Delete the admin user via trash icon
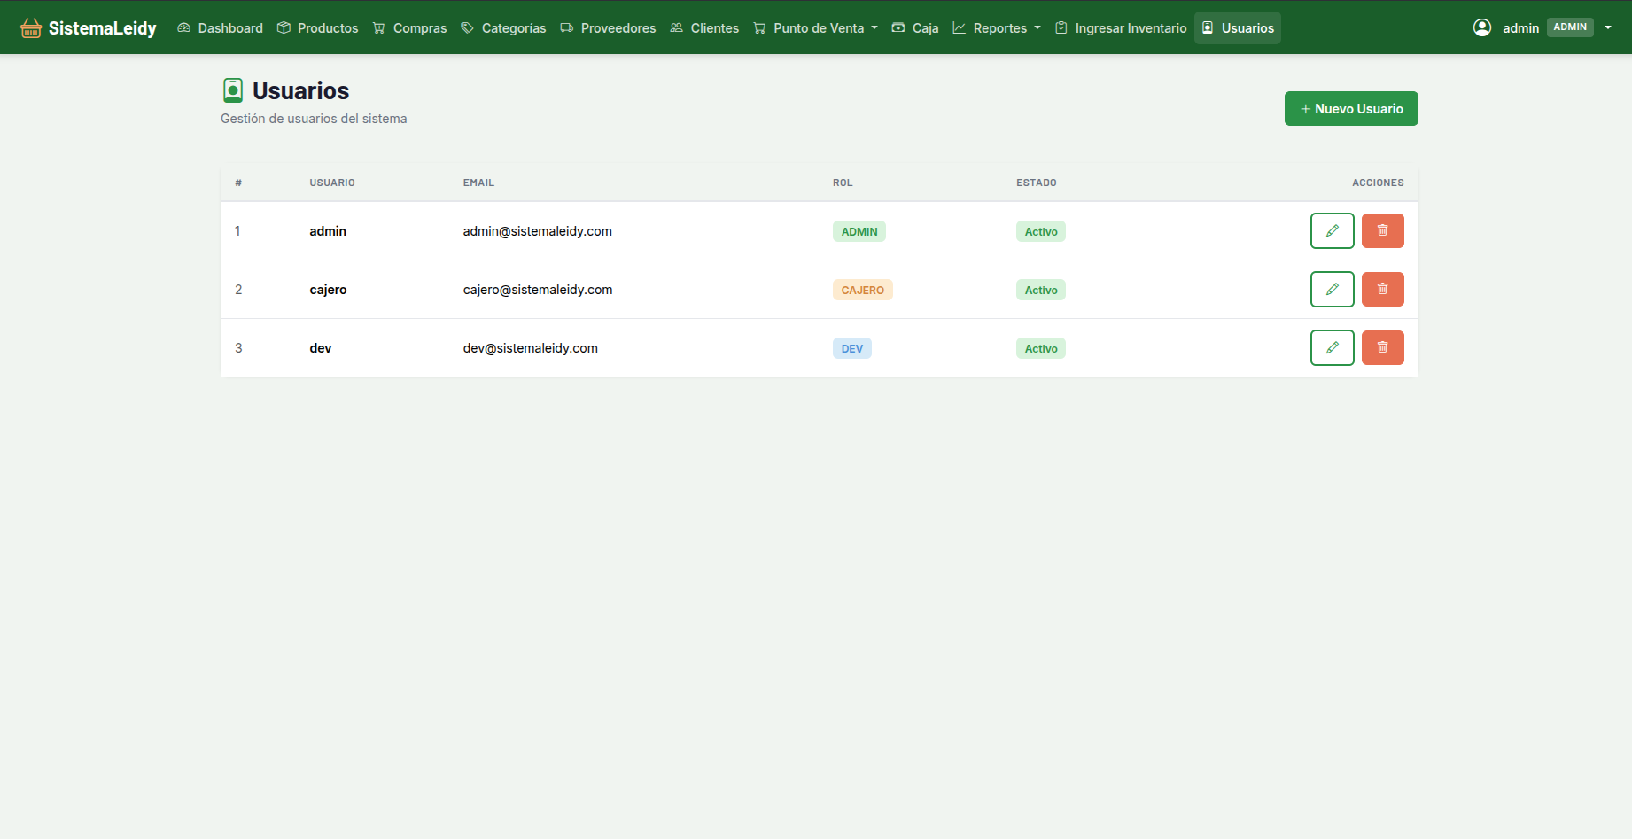This screenshot has height=839, width=1632. (1382, 231)
